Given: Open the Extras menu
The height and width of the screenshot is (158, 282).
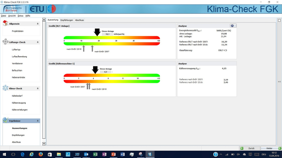Looking at the screenshot, I should pos(20,16).
